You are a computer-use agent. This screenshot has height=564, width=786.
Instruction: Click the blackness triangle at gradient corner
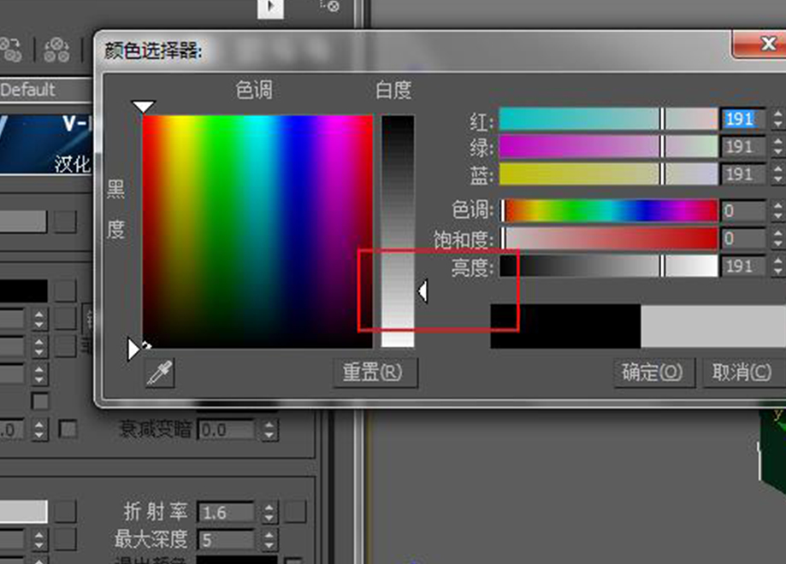click(x=134, y=348)
